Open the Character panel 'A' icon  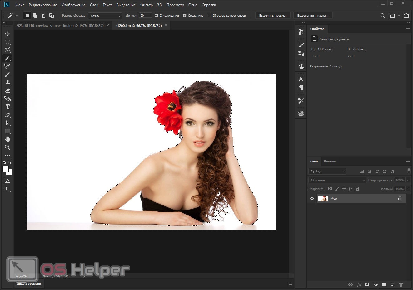tap(301, 79)
